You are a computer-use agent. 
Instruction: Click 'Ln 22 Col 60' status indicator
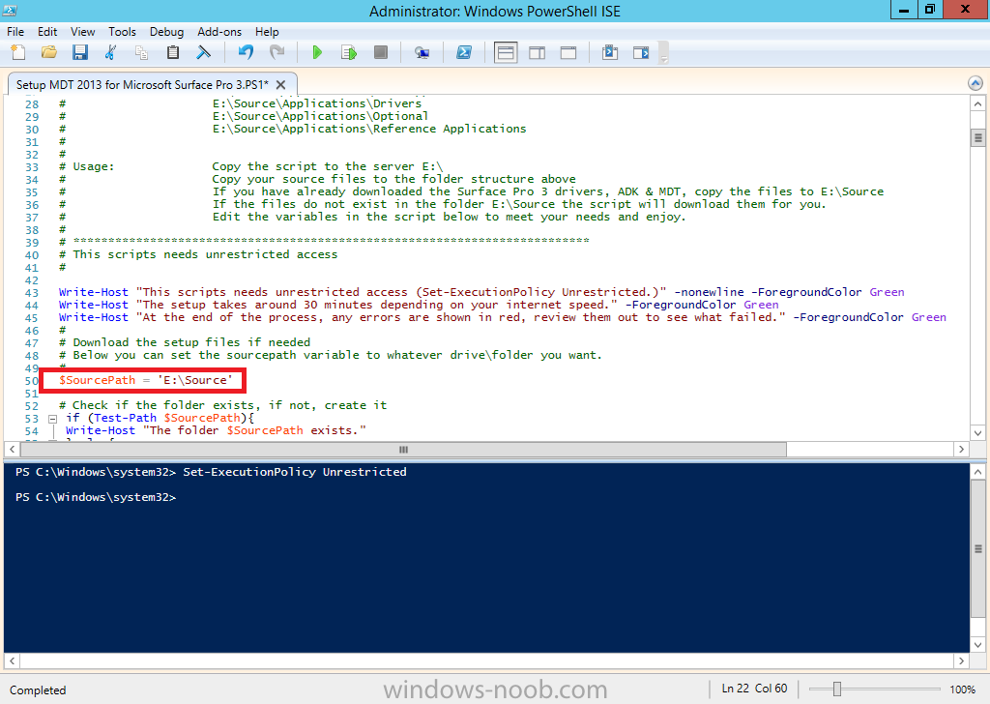point(754,689)
